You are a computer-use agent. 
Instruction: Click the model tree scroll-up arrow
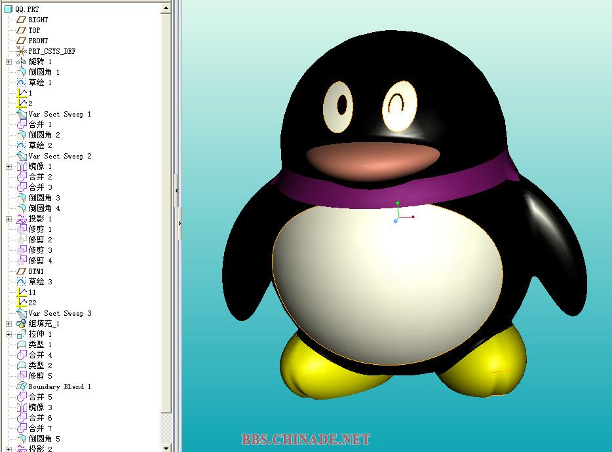(x=166, y=9)
